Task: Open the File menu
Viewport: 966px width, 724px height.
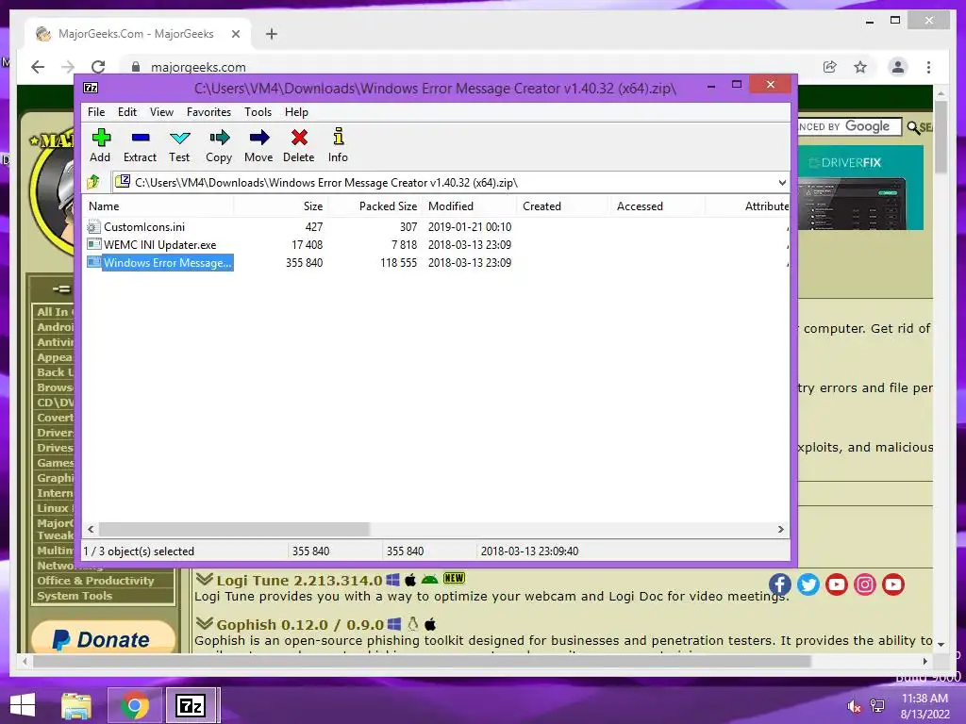Action: [x=96, y=112]
